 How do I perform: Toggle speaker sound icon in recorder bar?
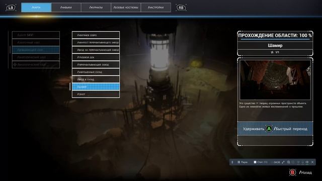pyautogui.click(x=307, y=162)
